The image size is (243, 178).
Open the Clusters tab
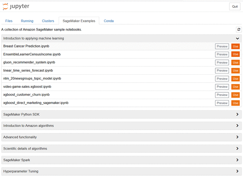48,21
